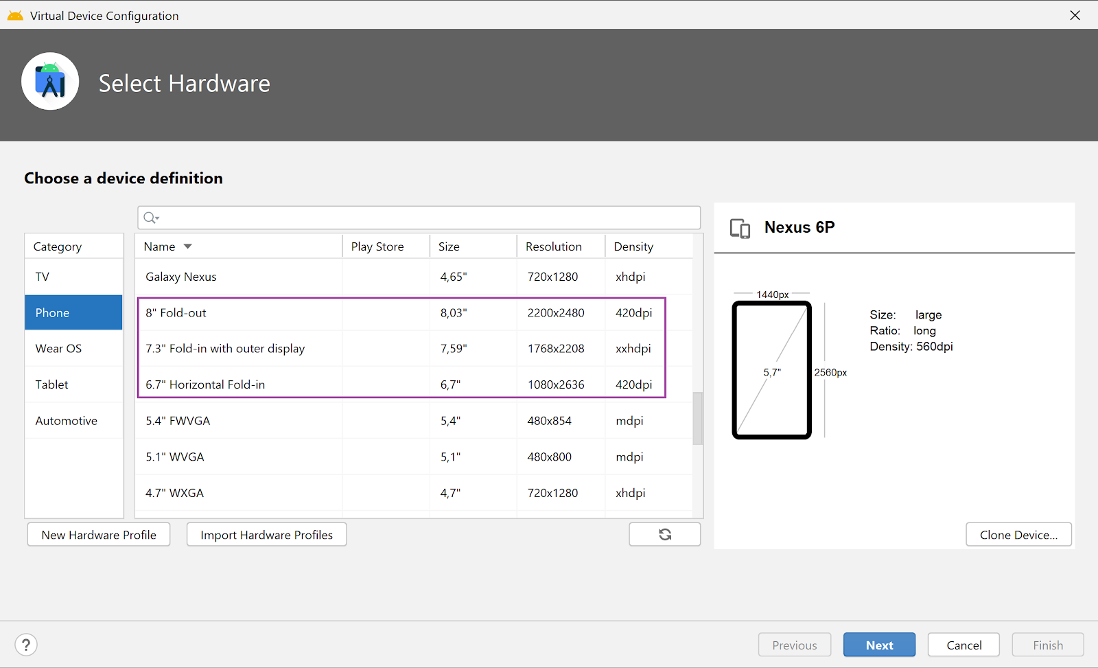Image resolution: width=1098 pixels, height=668 pixels.
Task: Click the Clone Device button
Action: [1018, 535]
